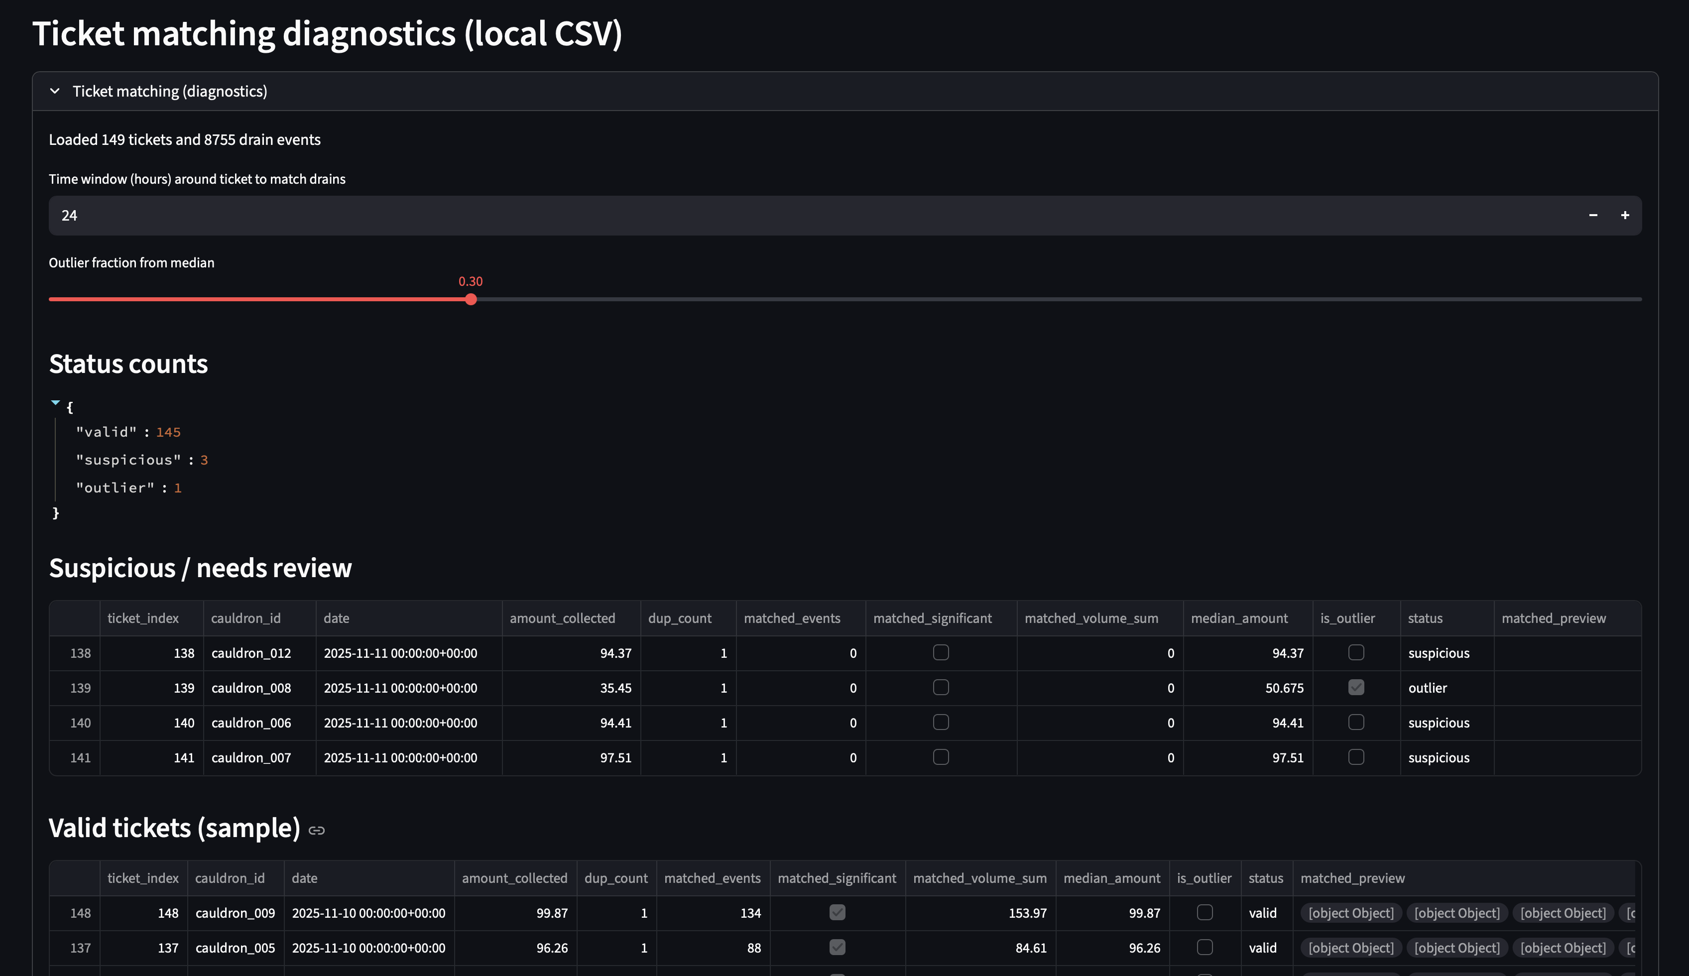Toggle is_outlier checkbox for cauldron_008 row
The width and height of the screenshot is (1689, 976).
tap(1355, 688)
